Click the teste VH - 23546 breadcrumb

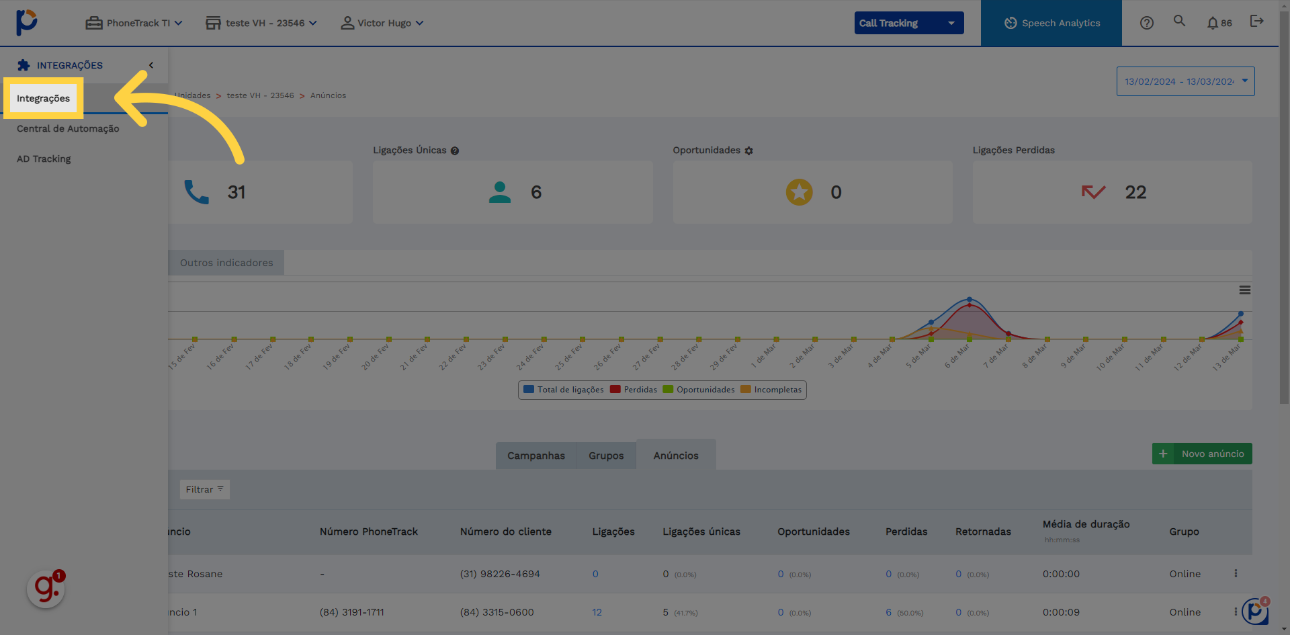pyautogui.click(x=260, y=95)
